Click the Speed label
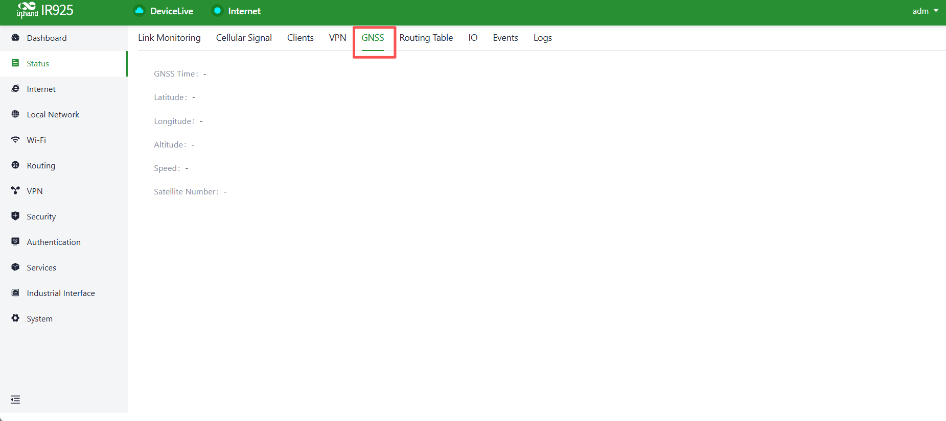 [167, 168]
